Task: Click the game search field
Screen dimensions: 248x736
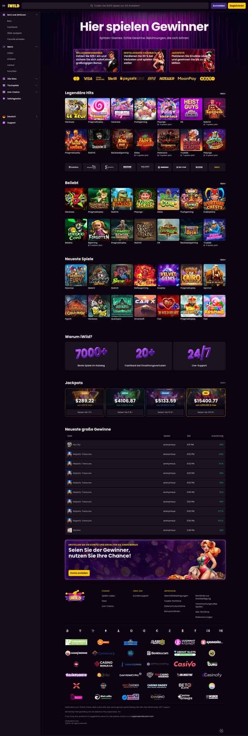Action: pyautogui.click(x=115, y=6)
